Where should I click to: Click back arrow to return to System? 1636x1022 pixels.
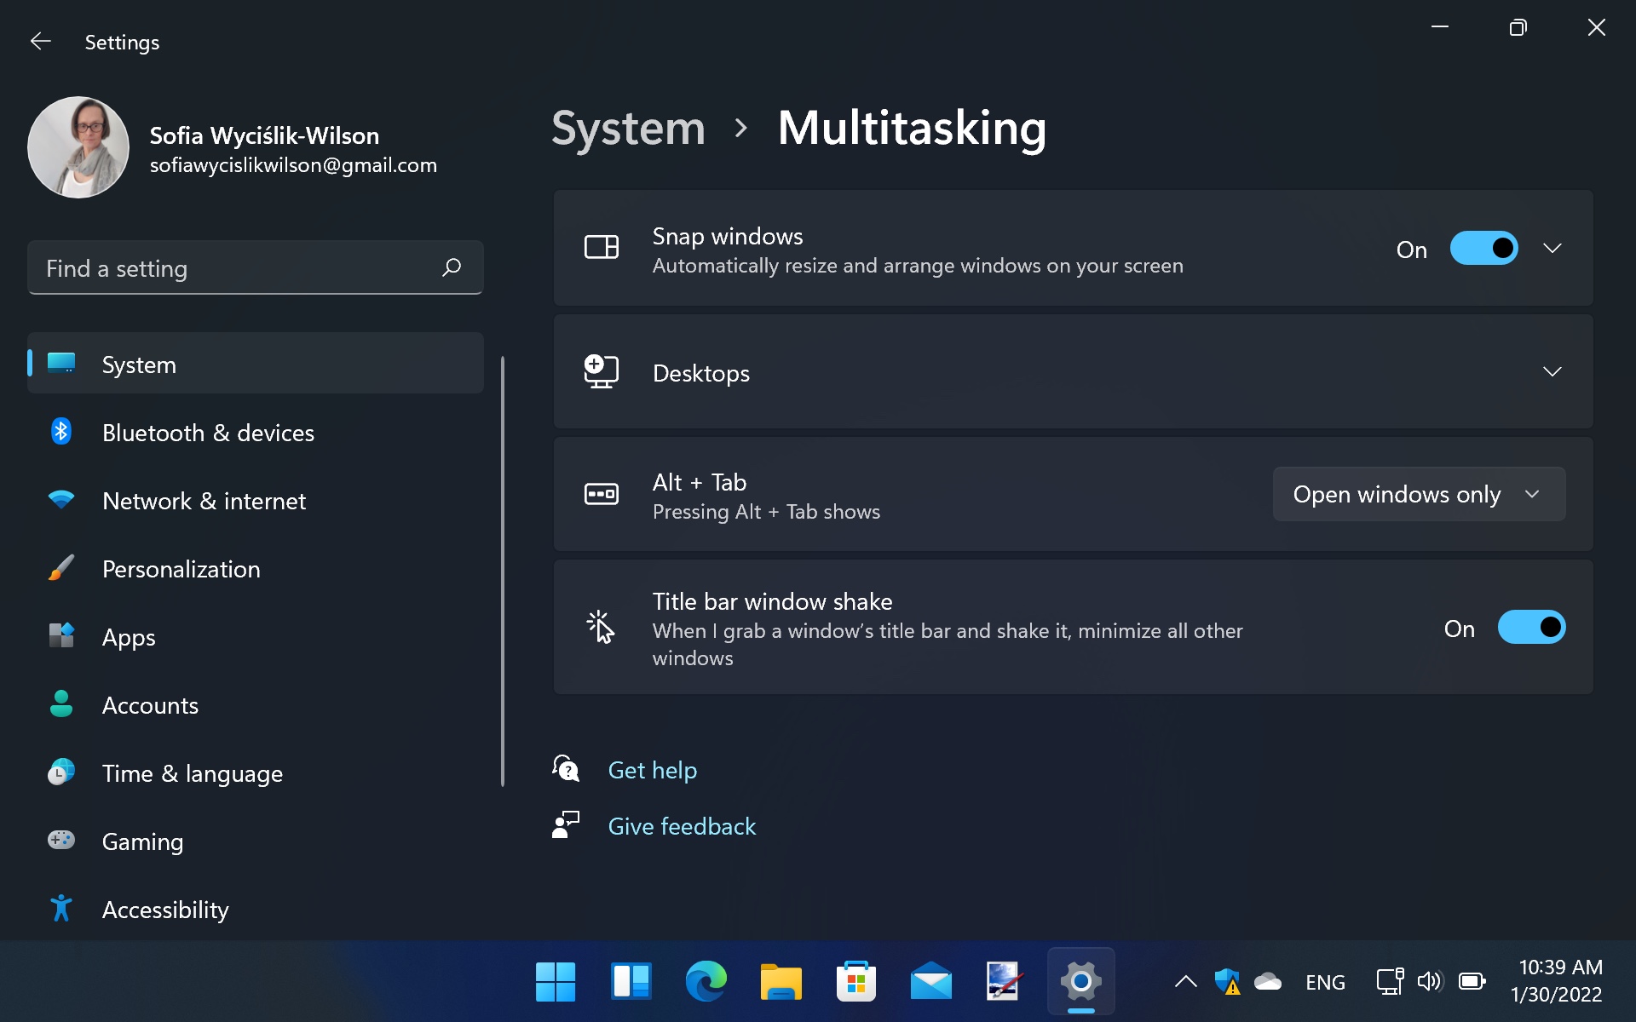(39, 41)
